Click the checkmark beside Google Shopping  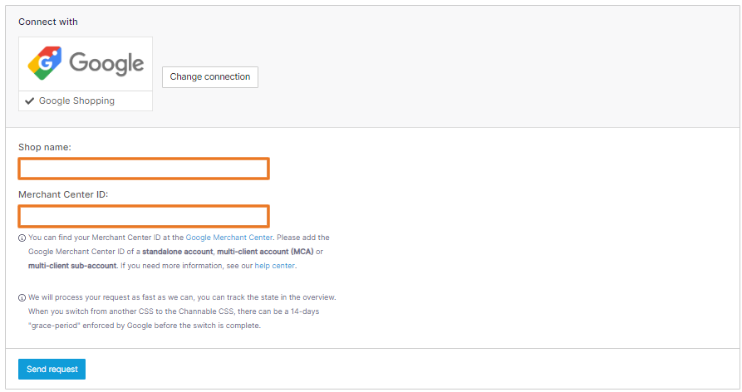(29, 100)
